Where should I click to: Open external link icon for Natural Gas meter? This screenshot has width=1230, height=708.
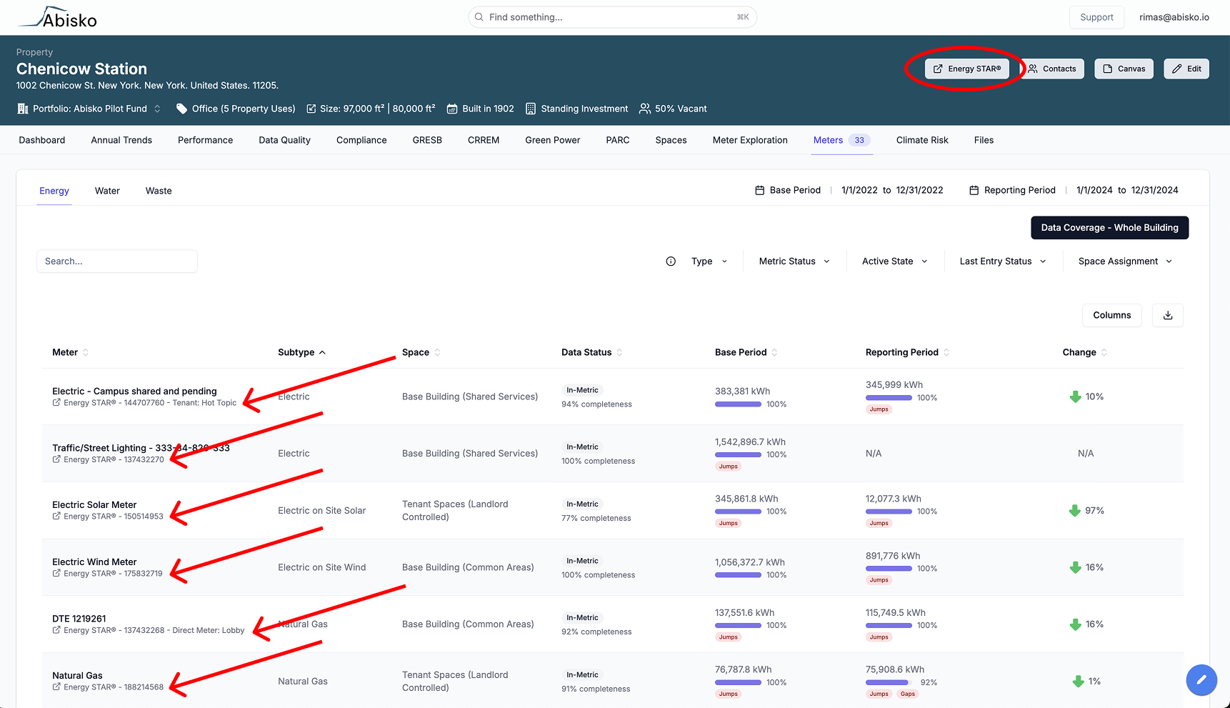56,687
